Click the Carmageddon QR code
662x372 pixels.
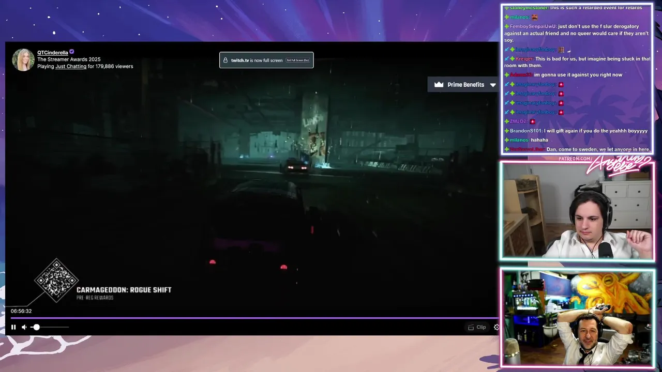point(56,281)
